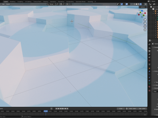Open Modifiers properties wrench tab
Image resolution: width=158 pixels, height=118 pixels.
(149, 71)
